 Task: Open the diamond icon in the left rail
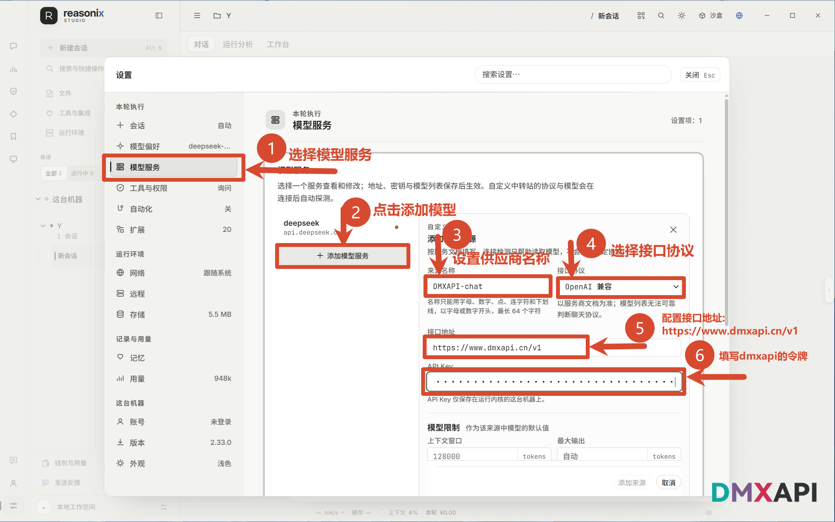[x=14, y=114]
